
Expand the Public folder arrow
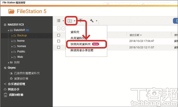[12, 52]
